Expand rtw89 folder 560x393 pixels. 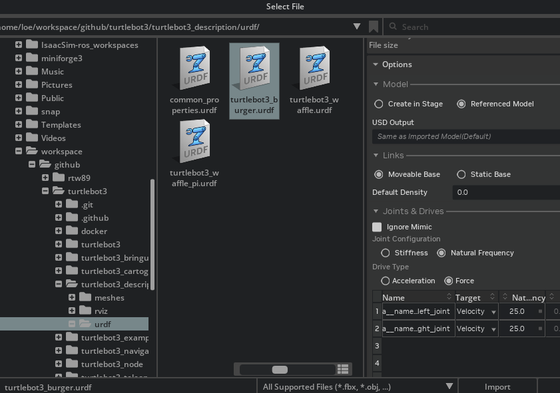click(45, 178)
